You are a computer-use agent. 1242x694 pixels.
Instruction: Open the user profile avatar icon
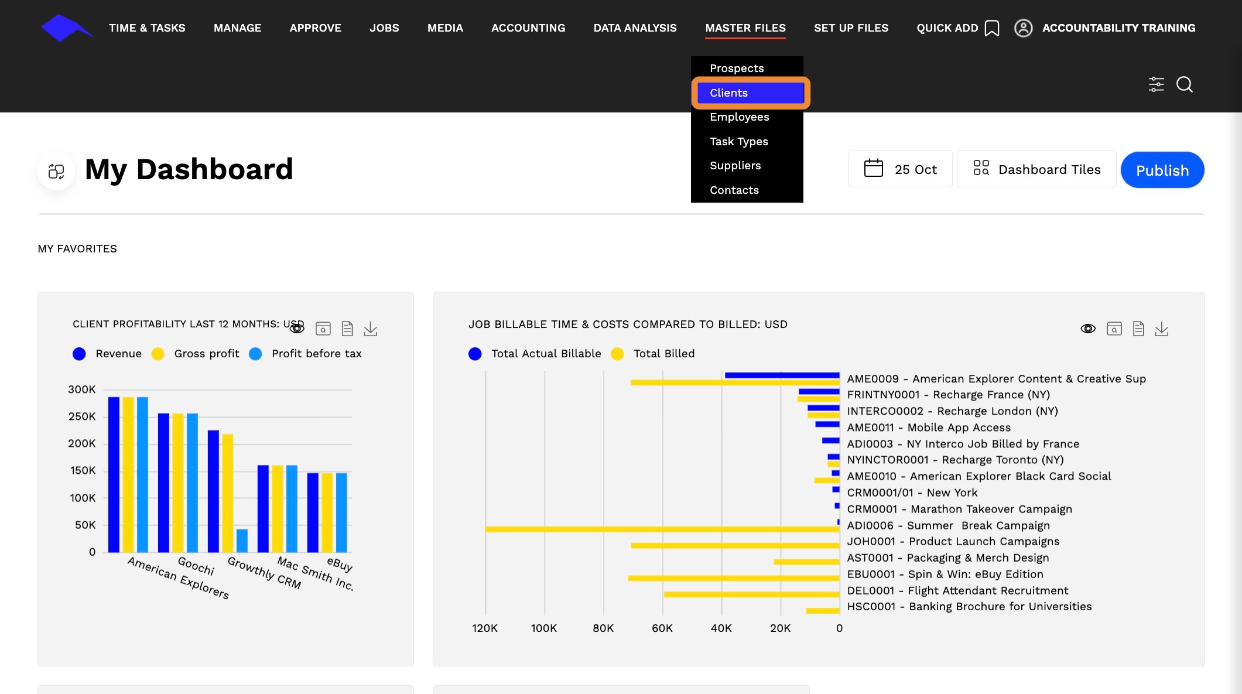1023,28
